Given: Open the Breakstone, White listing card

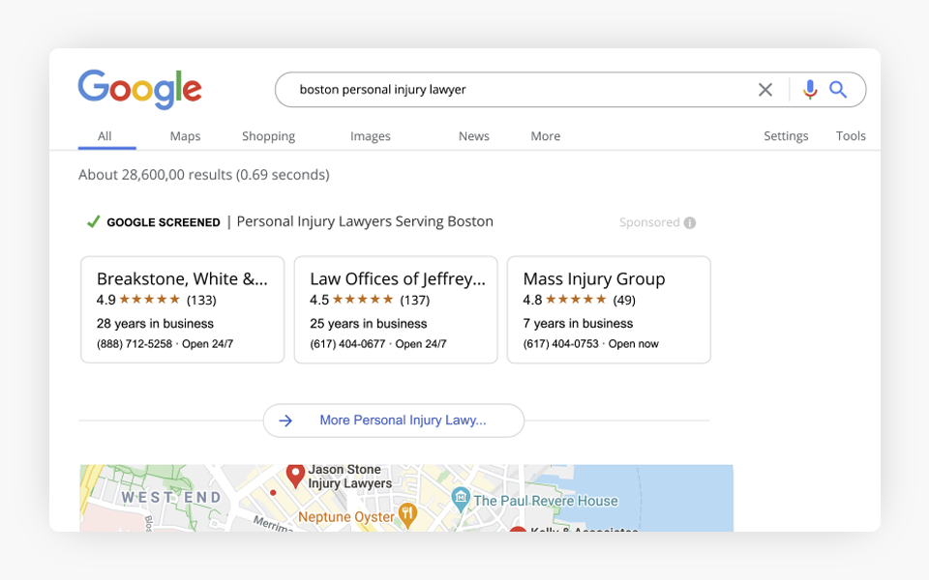Looking at the screenshot, I should [x=182, y=309].
